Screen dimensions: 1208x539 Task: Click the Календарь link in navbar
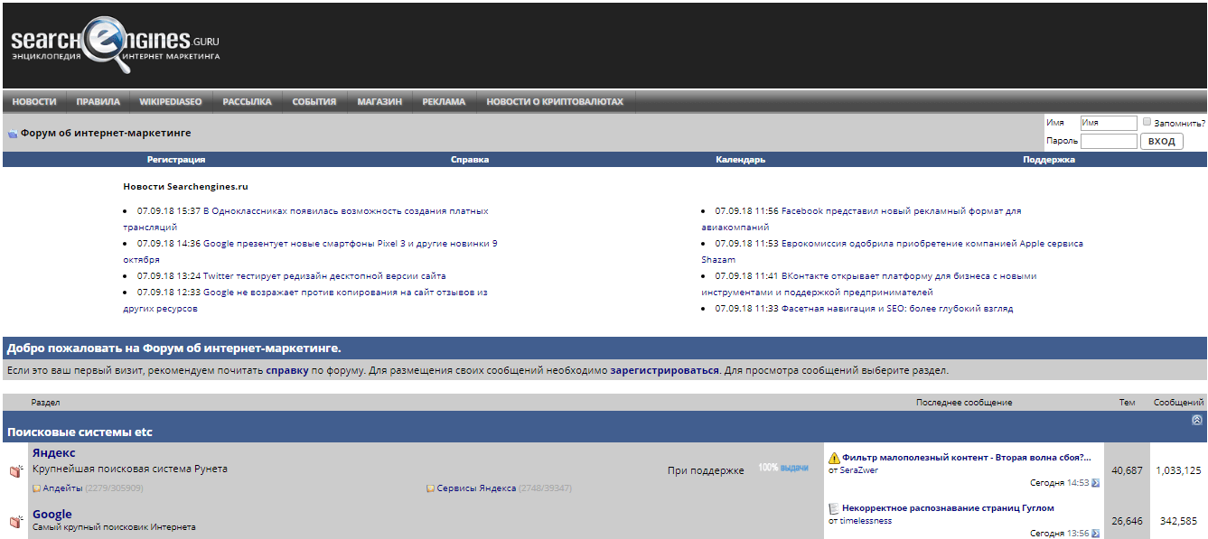[x=740, y=160]
